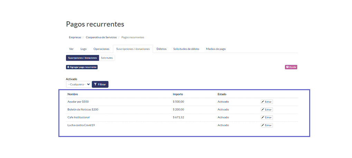Screen dimensions: 352x158
Task: Edit the Cafe Institucional row
Action: click(x=267, y=117)
